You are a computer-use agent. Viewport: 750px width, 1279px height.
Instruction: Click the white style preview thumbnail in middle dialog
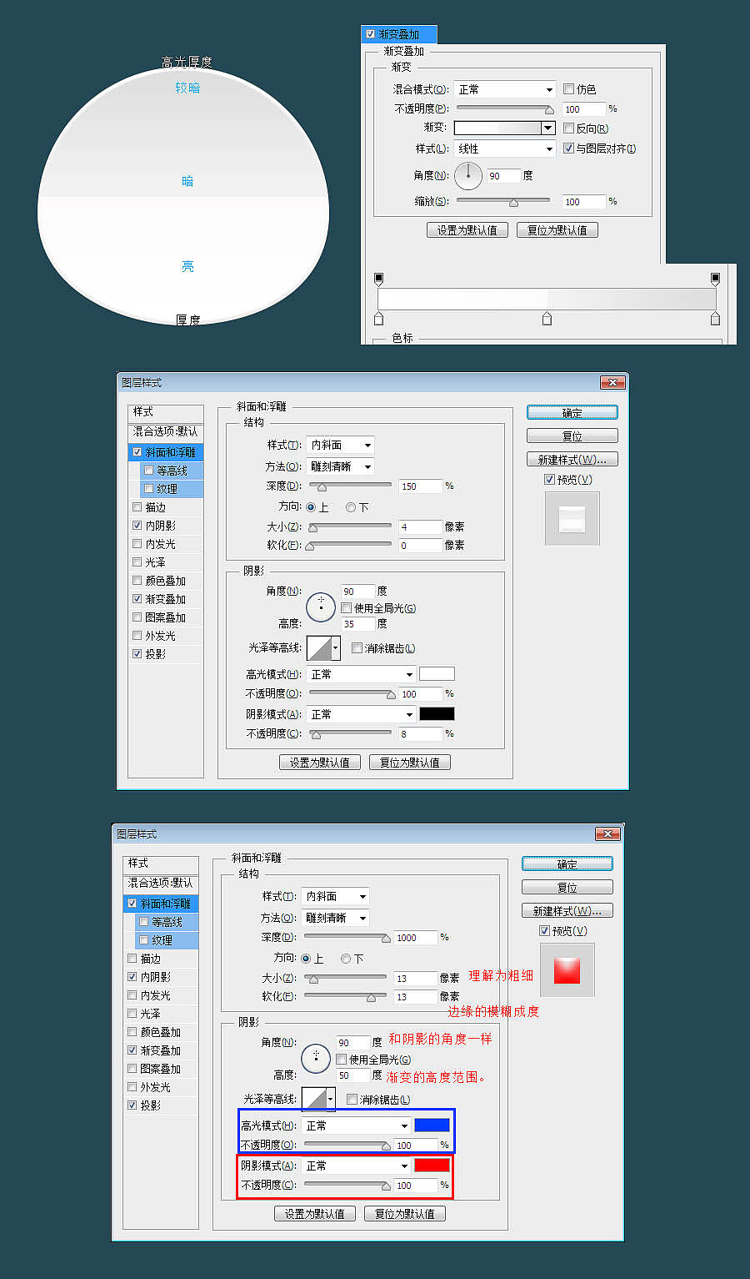point(572,518)
